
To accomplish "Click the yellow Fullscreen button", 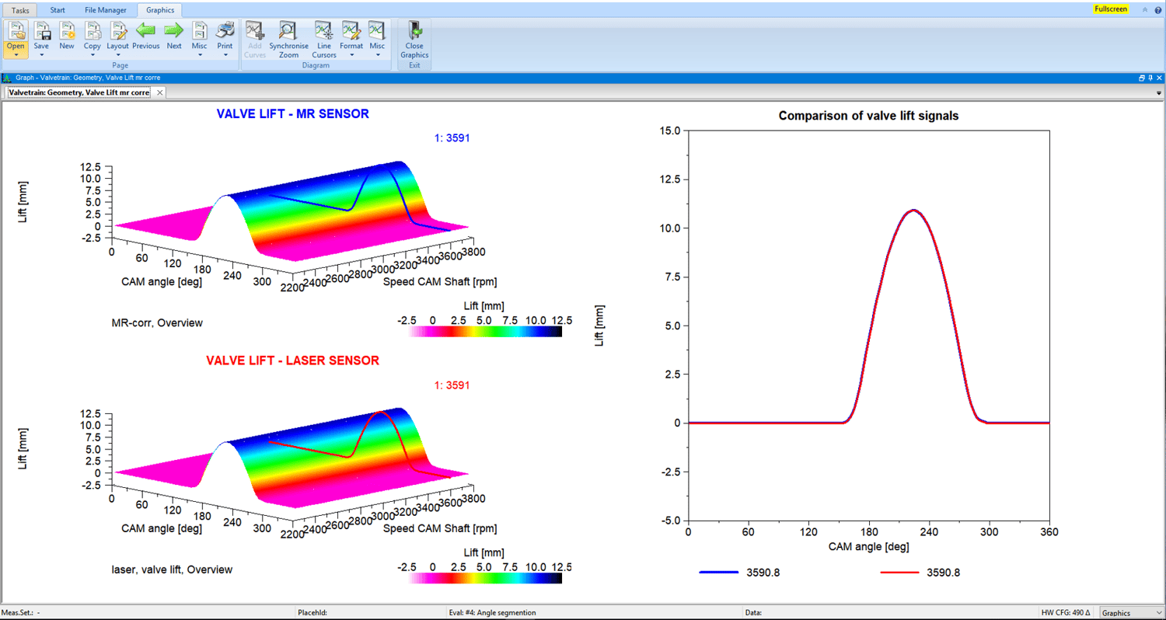I will [x=1110, y=9].
